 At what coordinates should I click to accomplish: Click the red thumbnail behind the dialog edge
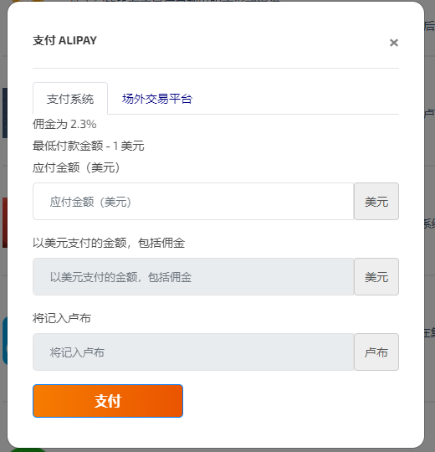point(5,223)
